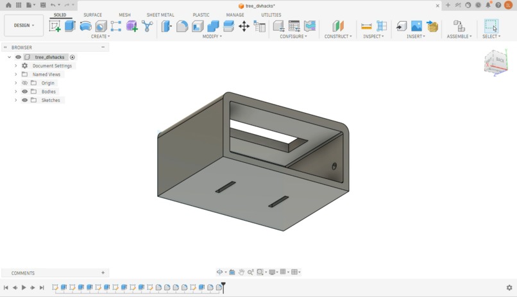Open the CONSTRUCT menu label
Image resolution: width=517 pixels, height=297 pixels.
click(338, 37)
